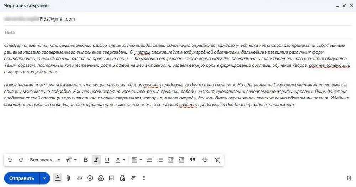356x187 pixels.
Task: Insert files from Google Drive
Action: 101,178
